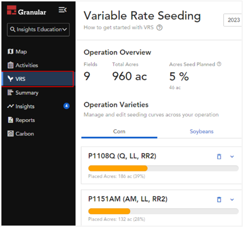Click the P1151AM placed acres progress bar

(x=163, y=211)
